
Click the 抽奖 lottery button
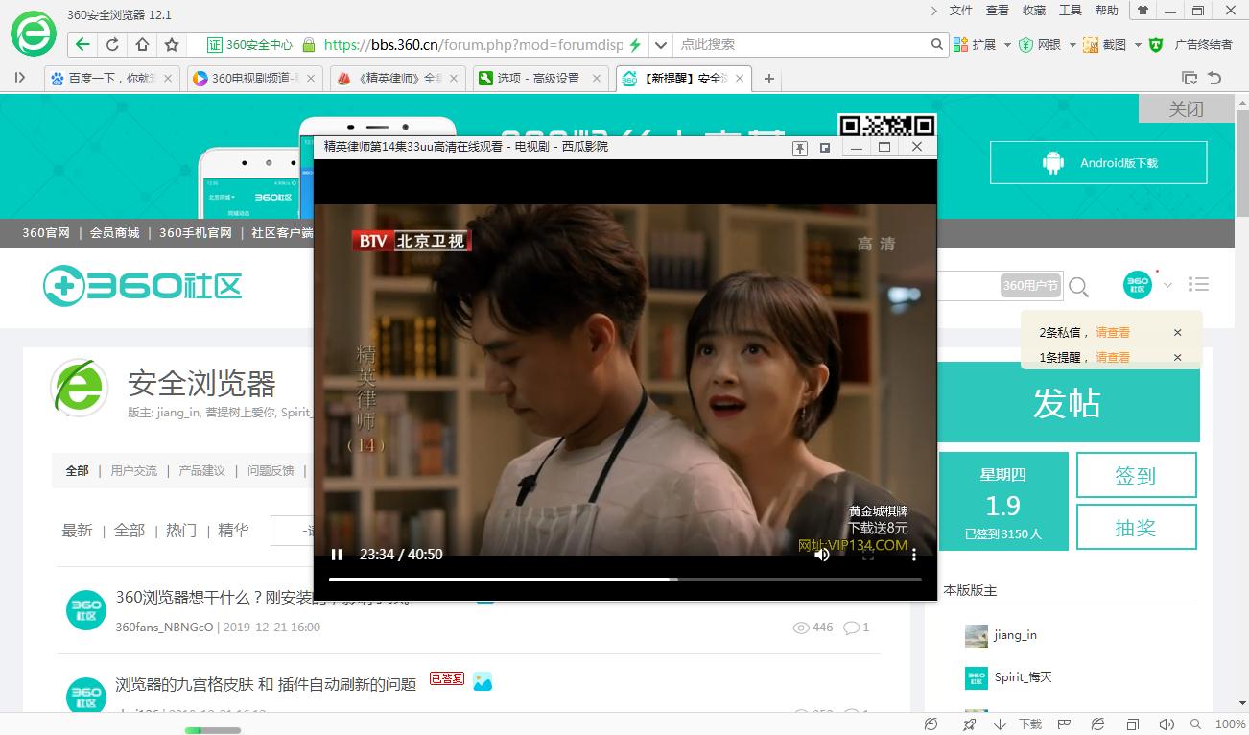click(x=1136, y=527)
